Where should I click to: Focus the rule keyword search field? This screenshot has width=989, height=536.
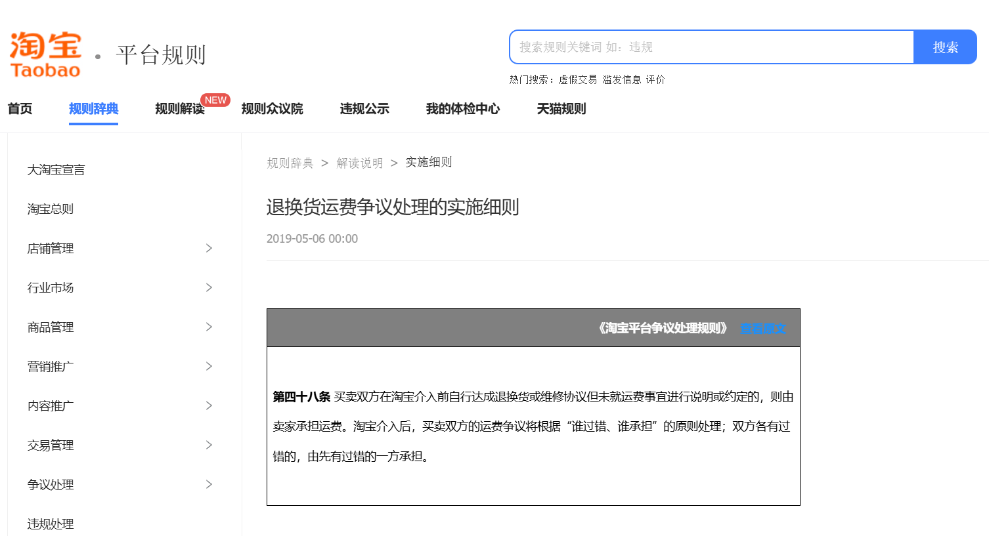[712, 47]
